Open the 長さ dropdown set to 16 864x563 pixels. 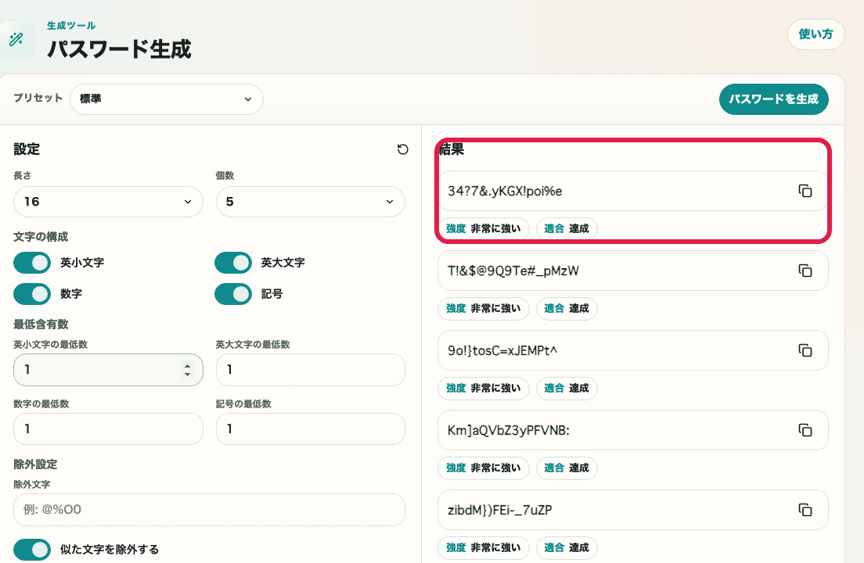(x=108, y=201)
